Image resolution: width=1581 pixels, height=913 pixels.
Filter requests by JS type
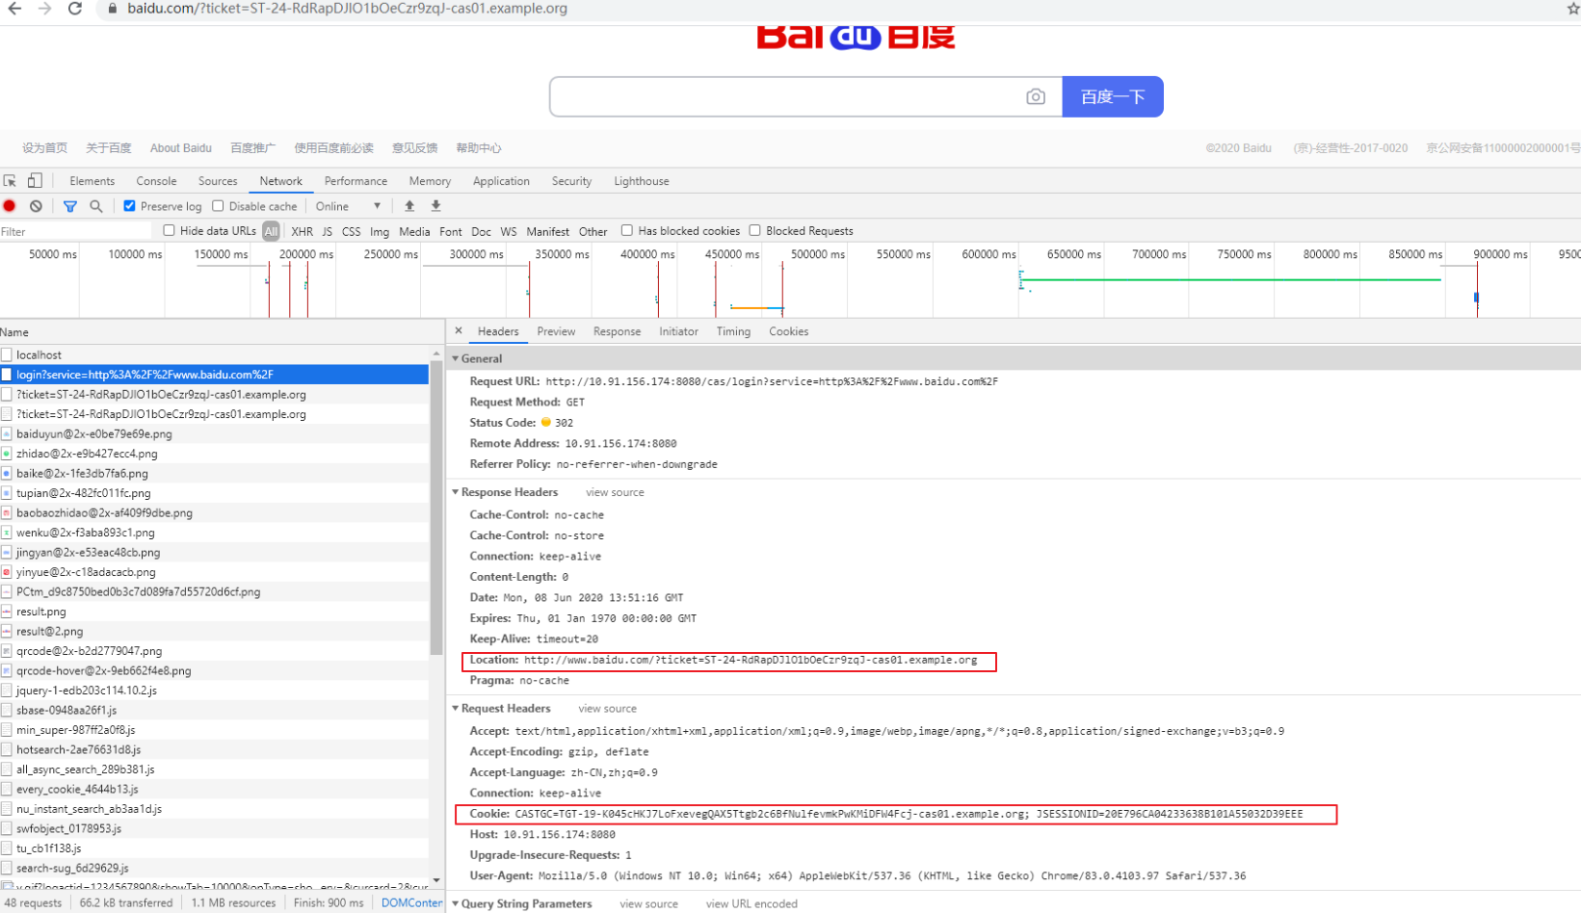[328, 231]
